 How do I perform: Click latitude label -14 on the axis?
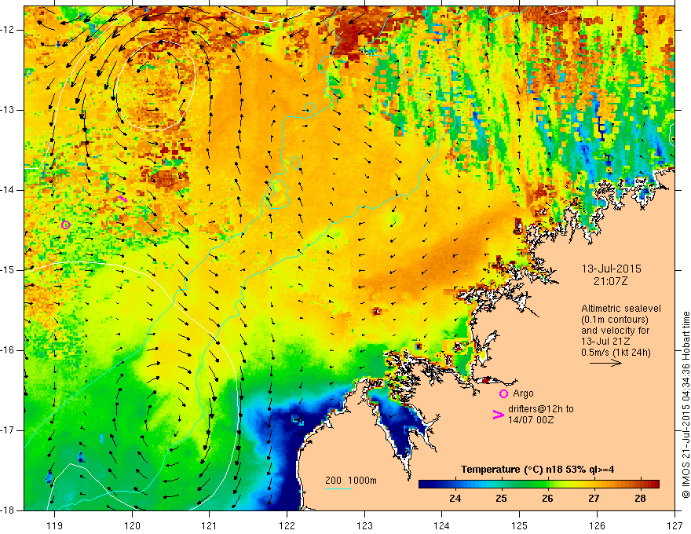(8, 190)
